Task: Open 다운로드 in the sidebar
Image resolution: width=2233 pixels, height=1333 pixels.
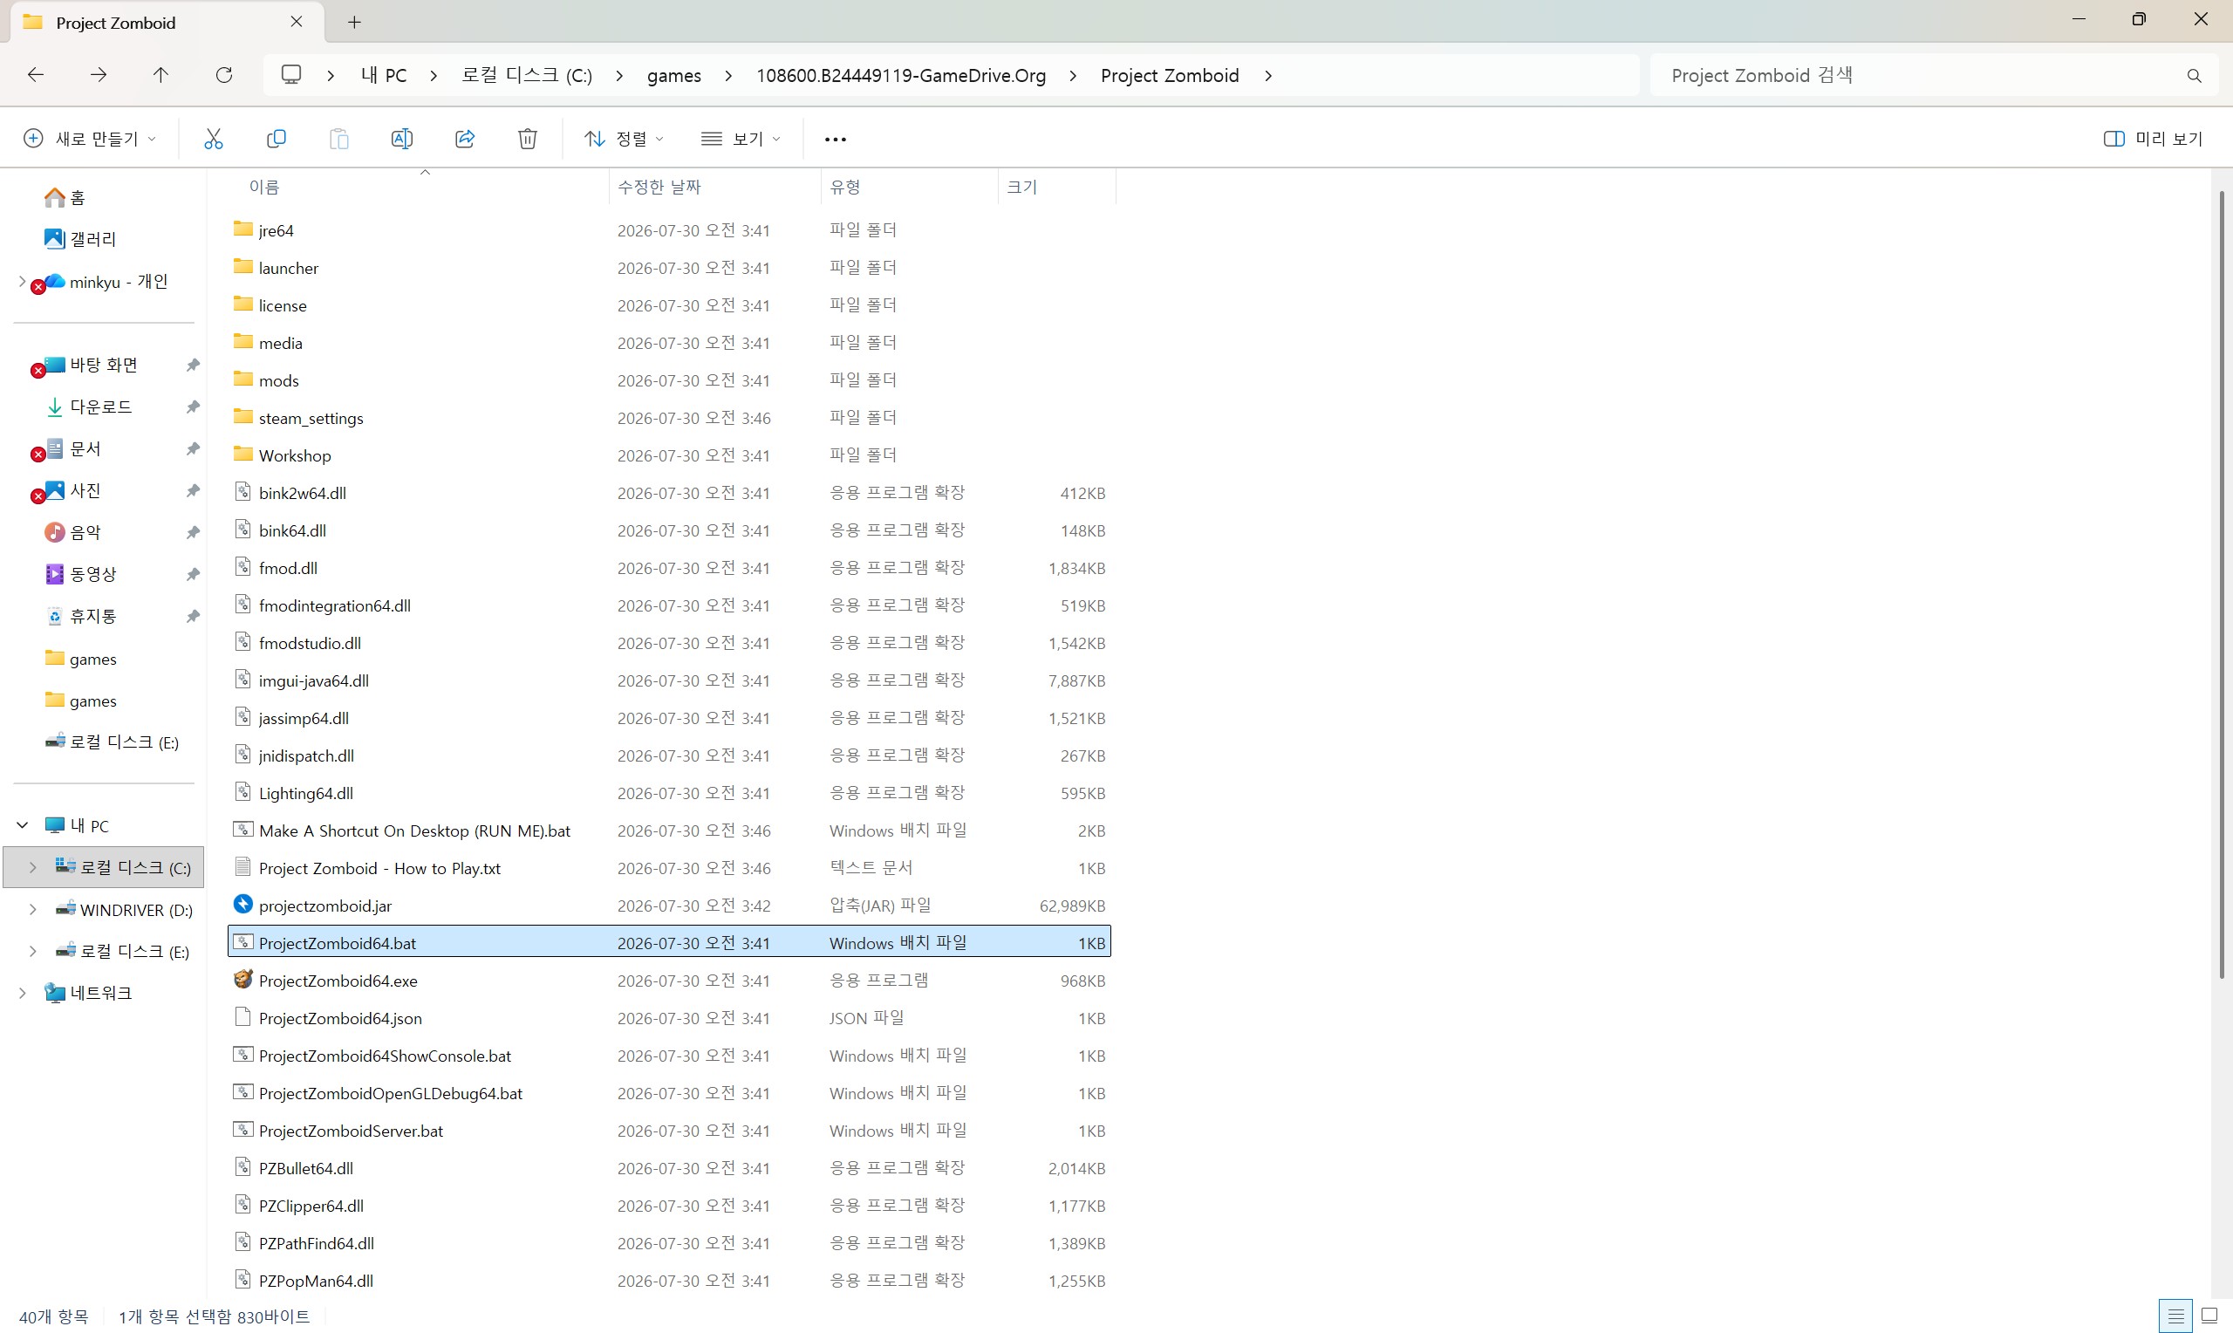Action: pos(100,407)
